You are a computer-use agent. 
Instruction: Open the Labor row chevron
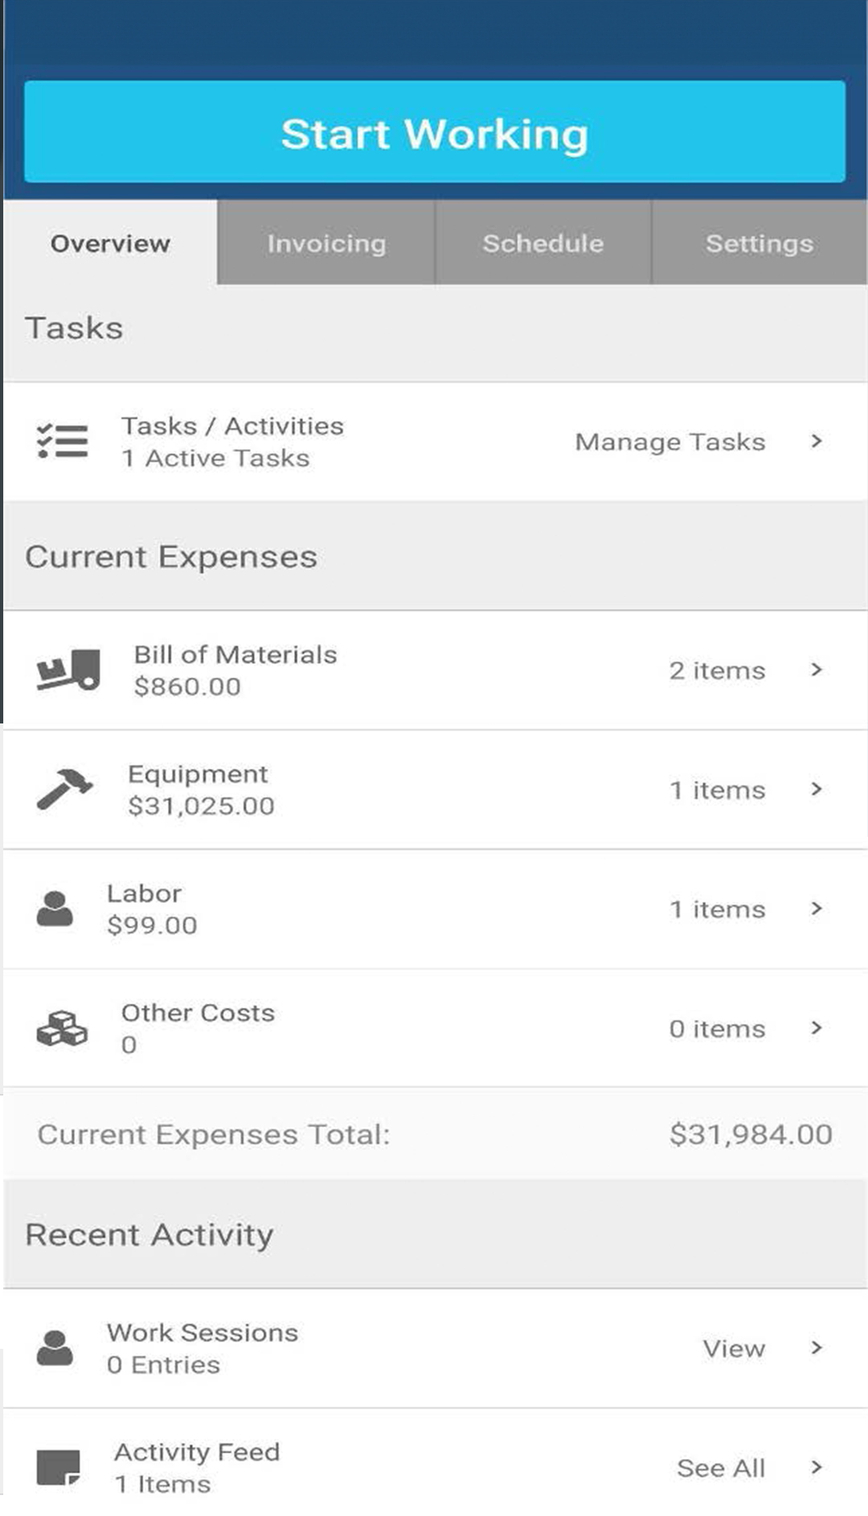point(817,908)
